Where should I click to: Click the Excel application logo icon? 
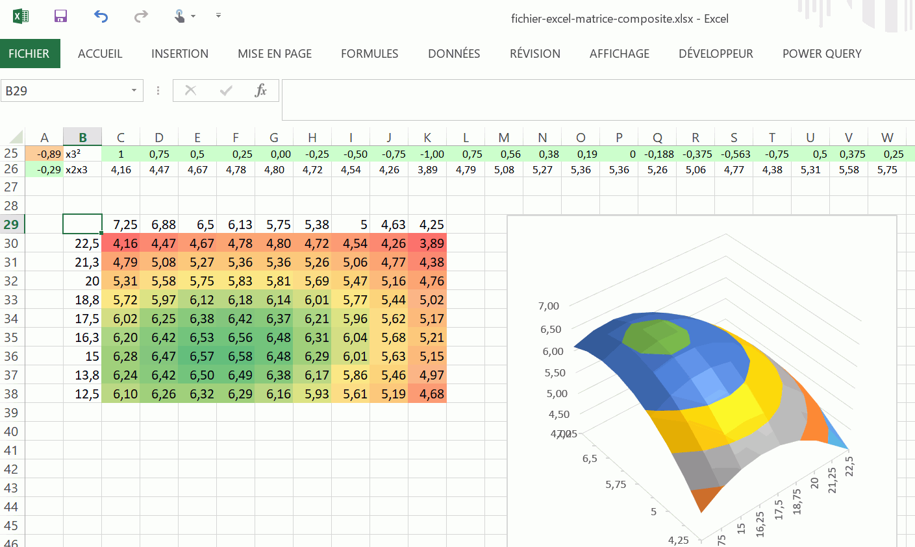[x=21, y=16]
